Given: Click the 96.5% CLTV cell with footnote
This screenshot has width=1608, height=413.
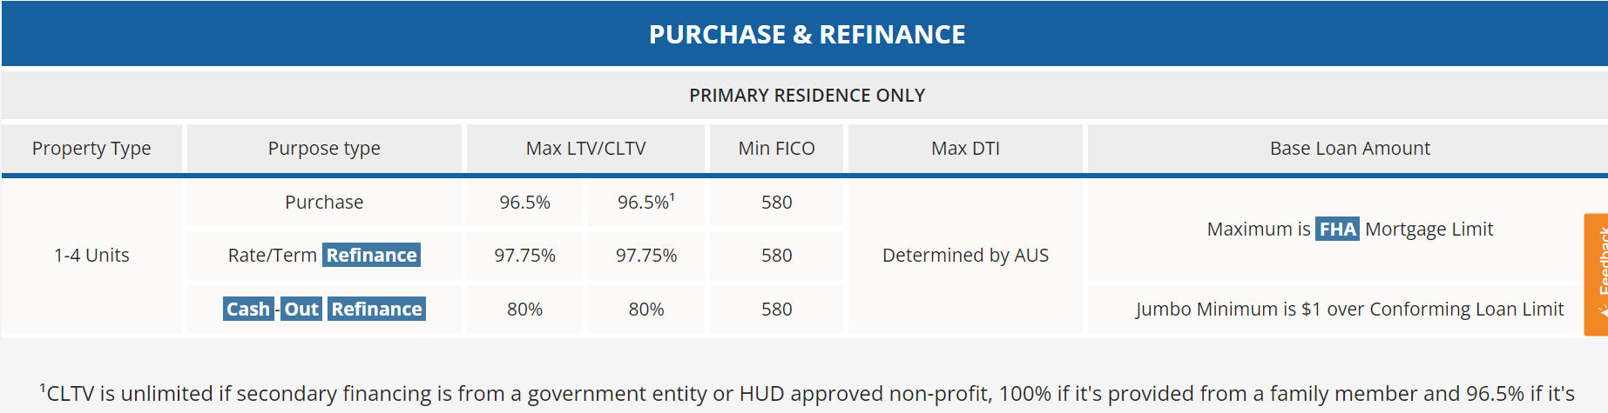Looking at the screenshot, I should click(x=646, y=203).
